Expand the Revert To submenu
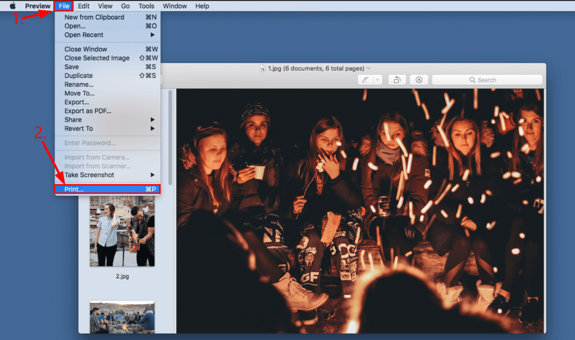 pyautogui.click(x=108, y=128)
